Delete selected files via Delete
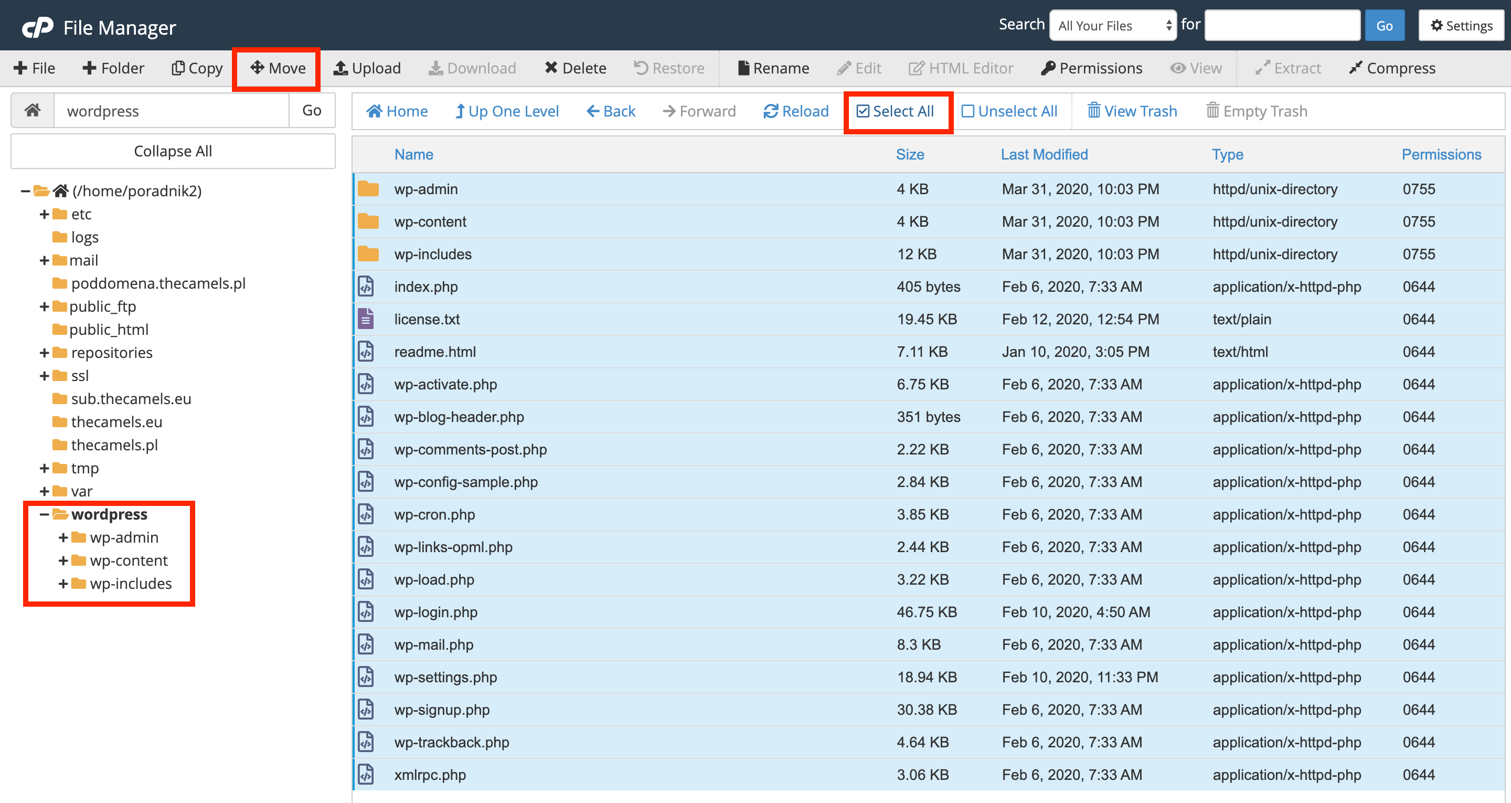The height and width of the screenshot is (803, 1511). 576,68
